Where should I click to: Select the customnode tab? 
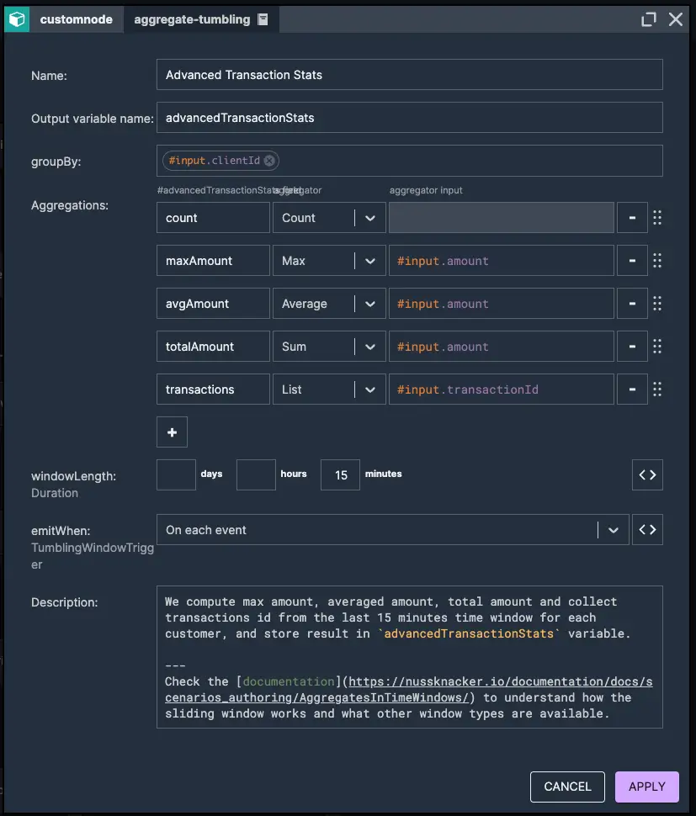pos(76,19)
